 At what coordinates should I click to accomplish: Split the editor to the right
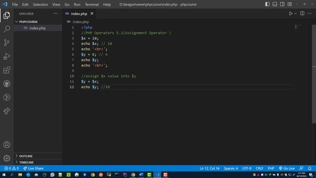click(302, 13)
